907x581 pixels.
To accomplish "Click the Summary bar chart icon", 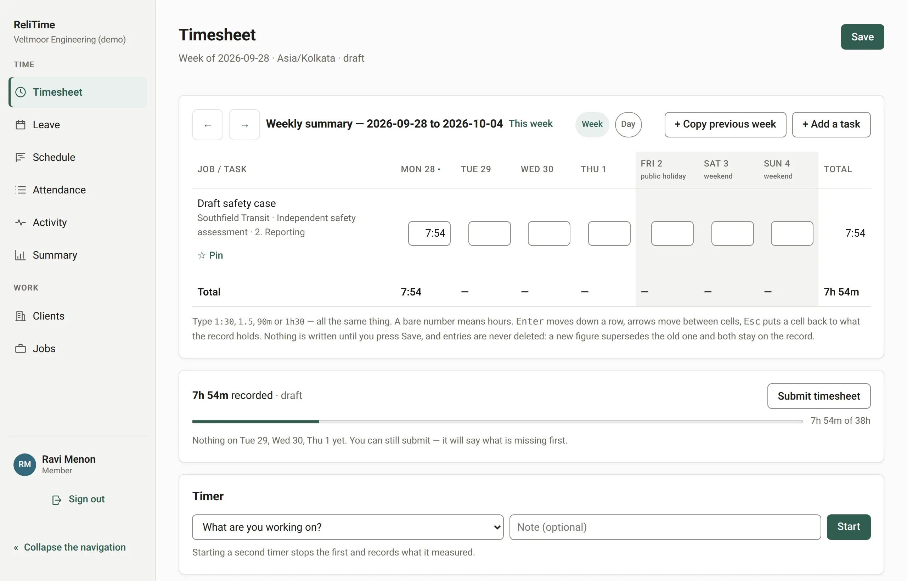I will (21, 255).
